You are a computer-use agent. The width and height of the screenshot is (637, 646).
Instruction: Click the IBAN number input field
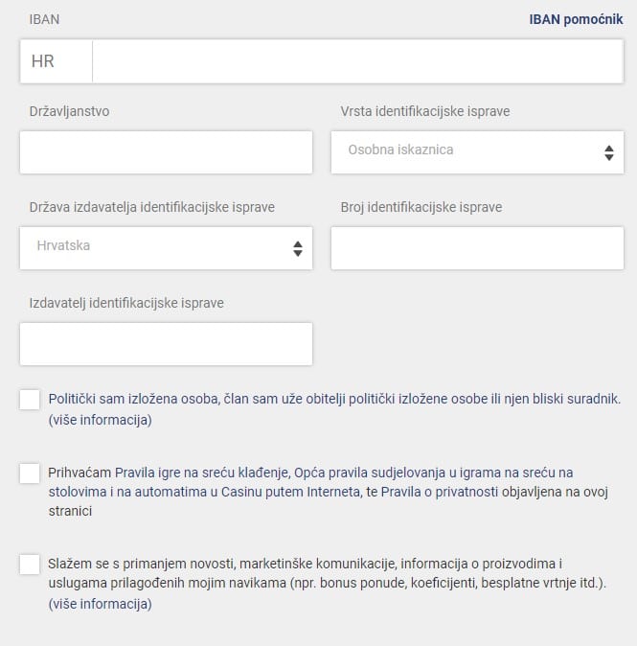click(358, 61)
